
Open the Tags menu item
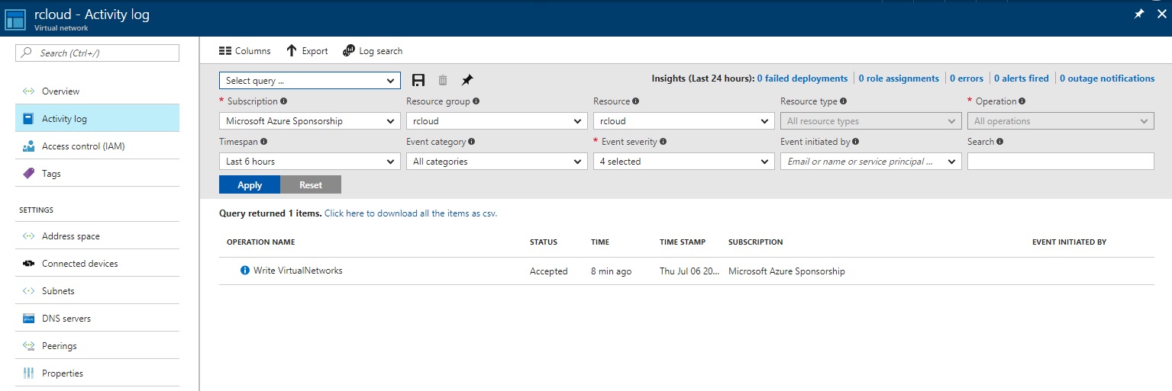pos(97,174)
